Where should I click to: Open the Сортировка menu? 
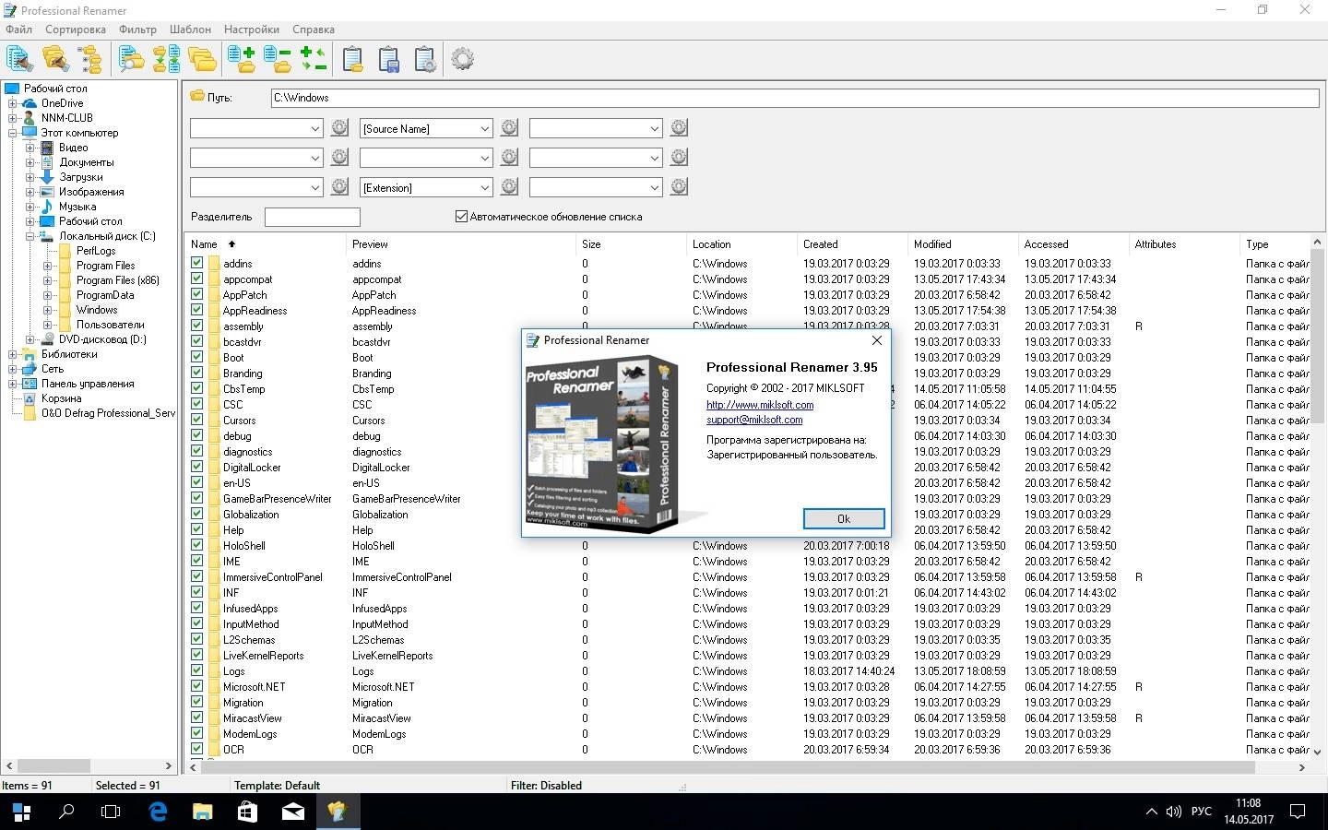coord(76,30)
